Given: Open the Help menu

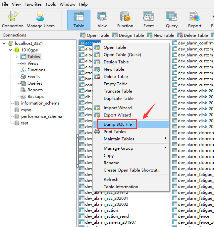Looking at the screenshot, I should coord(83,4).
